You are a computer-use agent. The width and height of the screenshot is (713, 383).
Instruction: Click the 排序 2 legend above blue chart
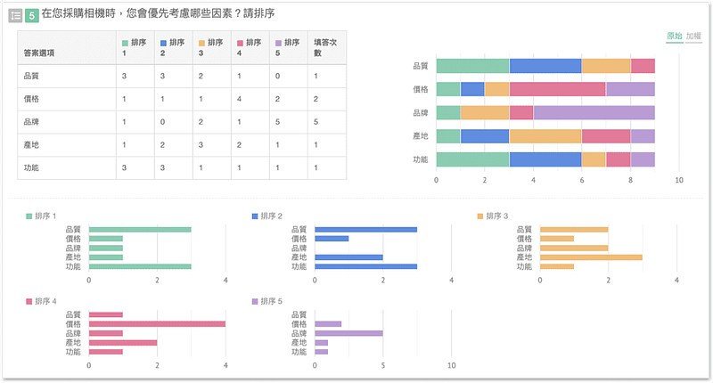(x=266, y=216)
